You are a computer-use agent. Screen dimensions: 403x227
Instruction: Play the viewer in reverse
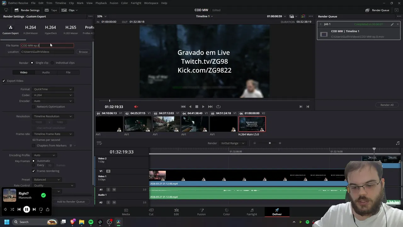(190, 107)
